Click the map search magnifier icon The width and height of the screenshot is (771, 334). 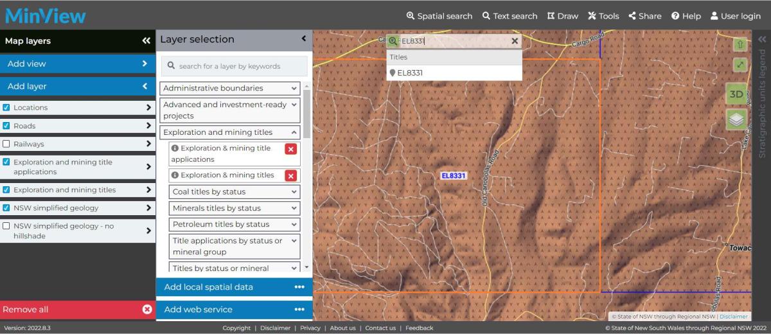click(x=393, y=41)
